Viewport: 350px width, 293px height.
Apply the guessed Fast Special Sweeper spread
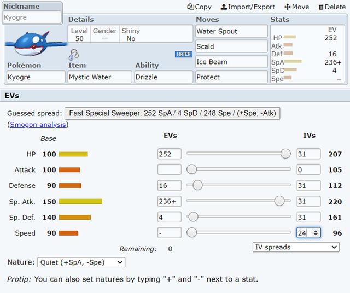[173, 114]
